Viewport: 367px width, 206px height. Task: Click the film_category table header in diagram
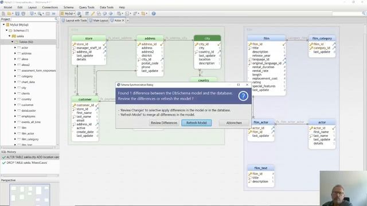pos(322,38)
